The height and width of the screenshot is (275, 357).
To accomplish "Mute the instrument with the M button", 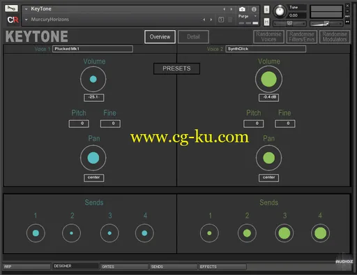I will (x=266, y=22).
